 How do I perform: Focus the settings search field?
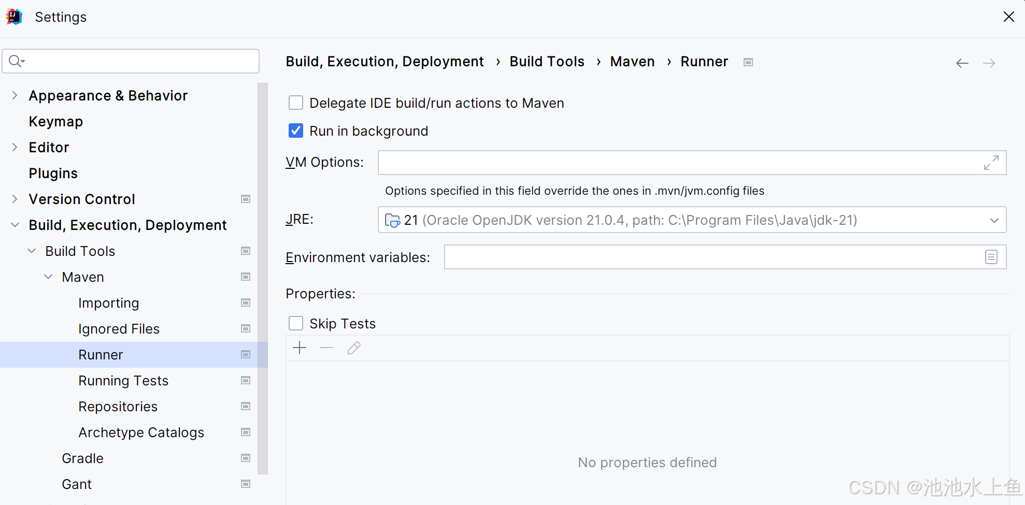[131, 61]
